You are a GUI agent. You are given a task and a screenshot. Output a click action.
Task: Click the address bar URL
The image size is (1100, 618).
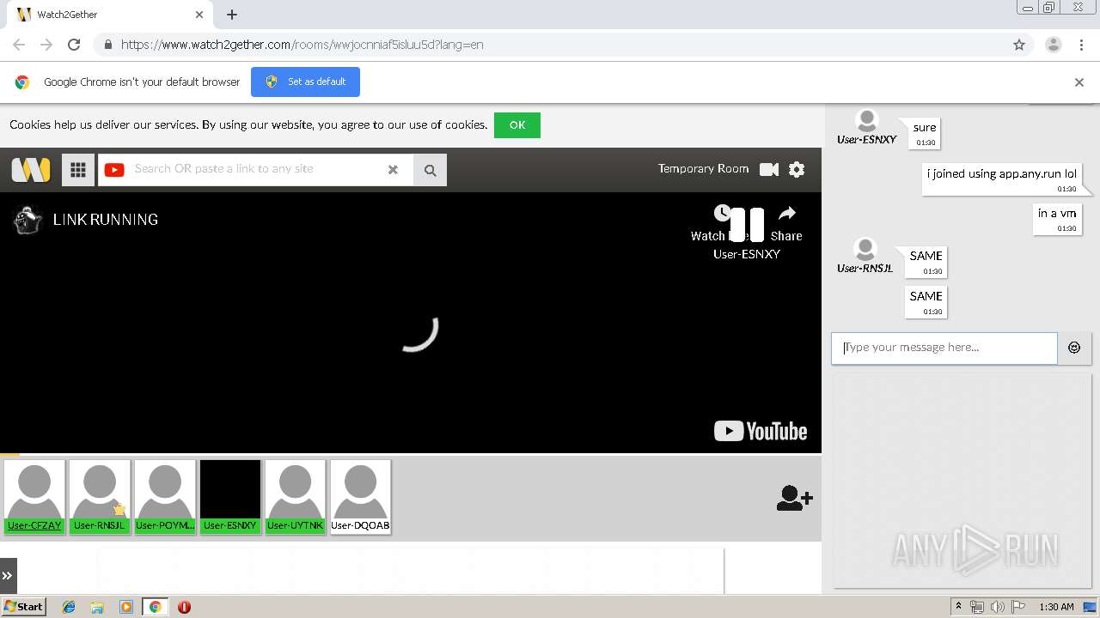pos(302,45)
